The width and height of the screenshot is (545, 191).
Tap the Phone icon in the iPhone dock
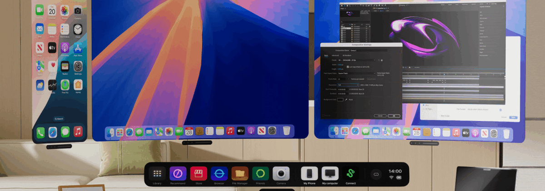[40, 132]
